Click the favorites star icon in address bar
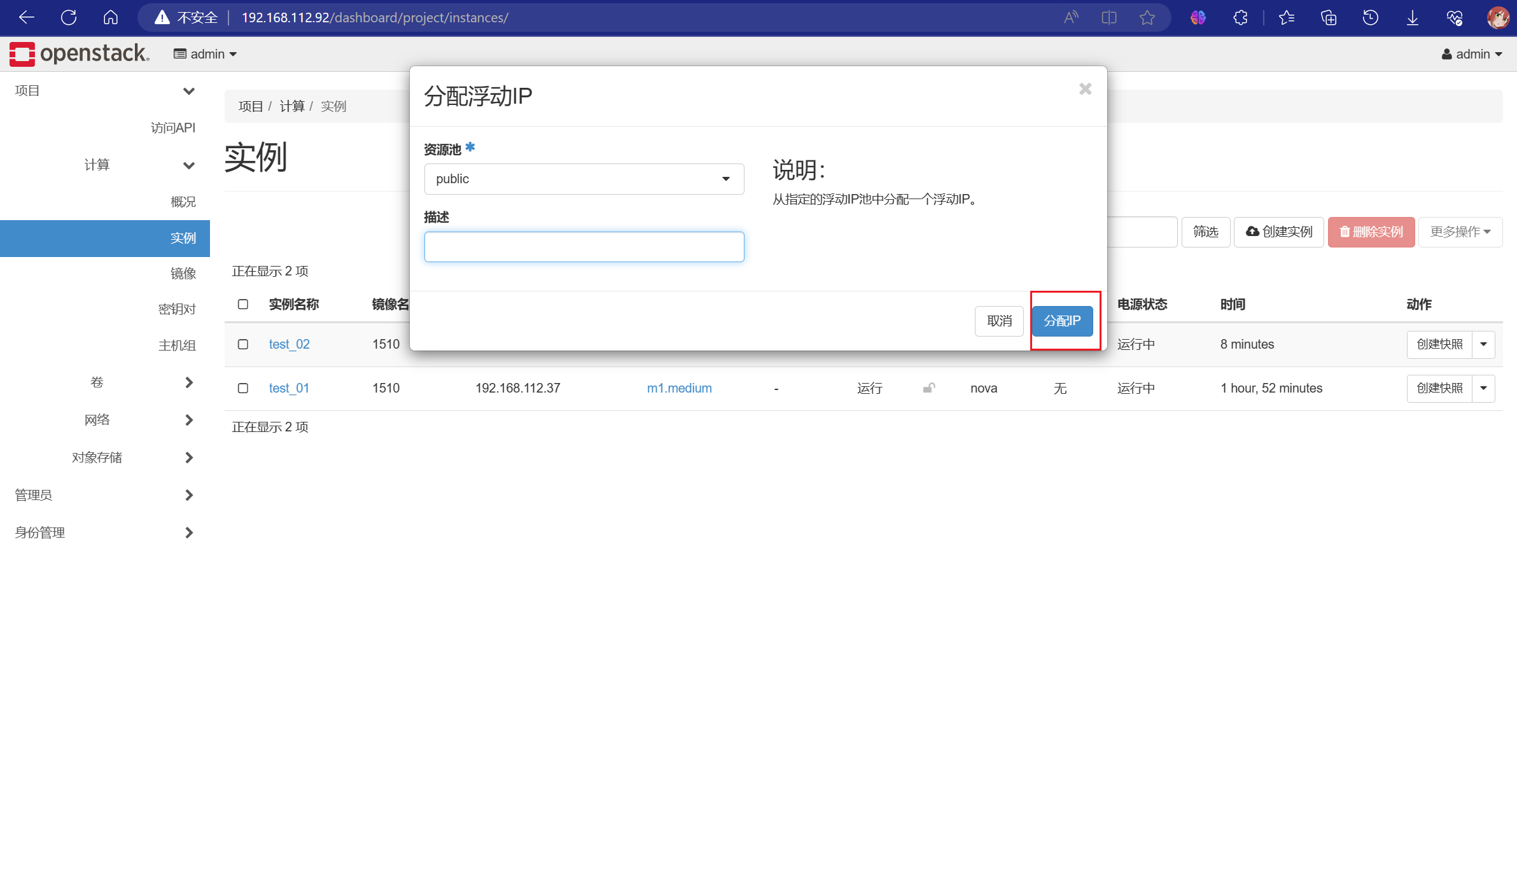The width and height of the screenshot is (1517, 885). [1147, 18]
